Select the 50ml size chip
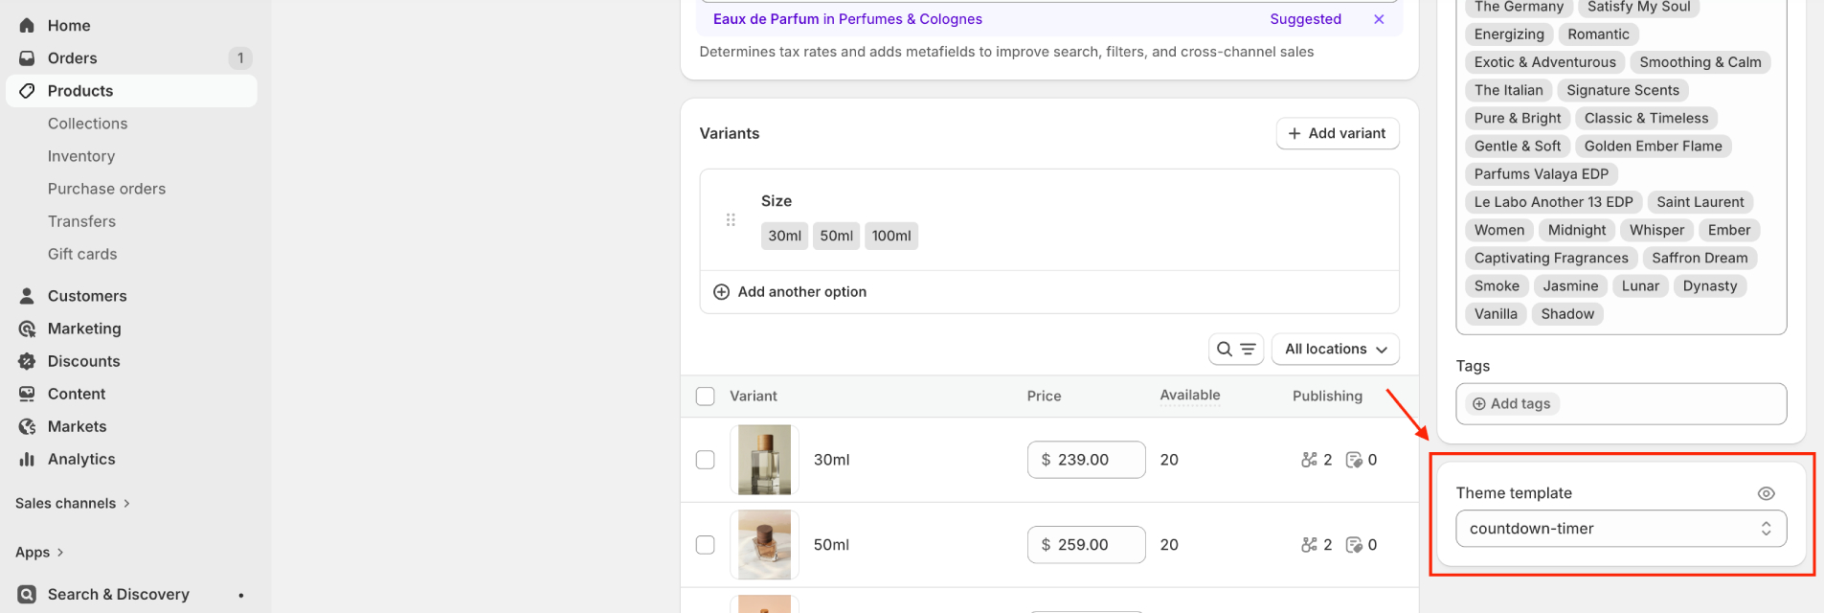Image resolution: width=1824 pixels, height=613 pixels. [837, 236]
